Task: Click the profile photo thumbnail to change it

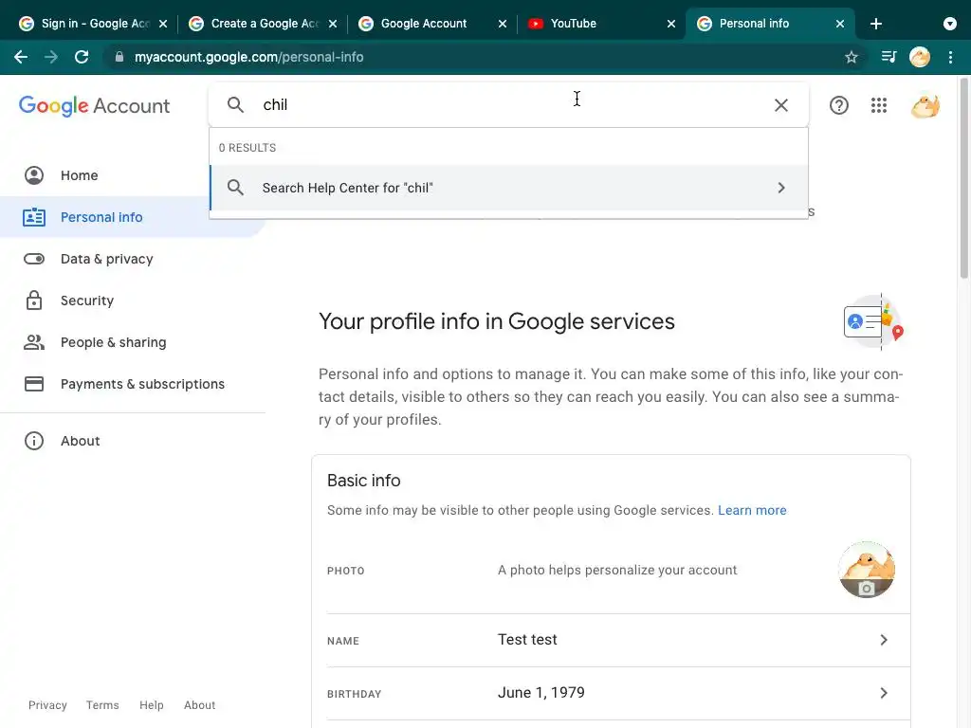Action: [x=867, y=570]
